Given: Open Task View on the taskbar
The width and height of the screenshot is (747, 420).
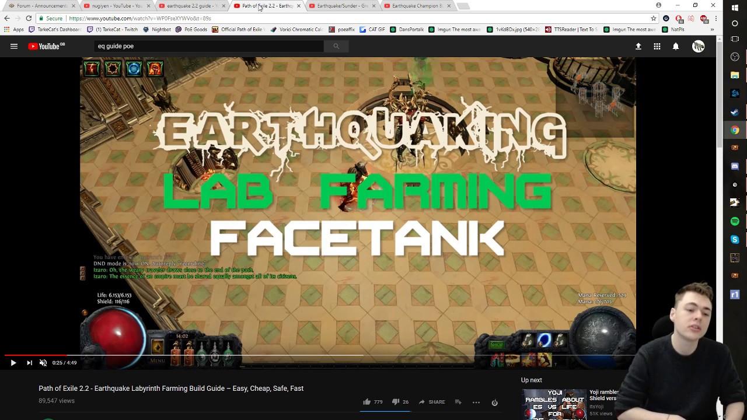Looking at the screenshot, I should [x=735, y=40].
